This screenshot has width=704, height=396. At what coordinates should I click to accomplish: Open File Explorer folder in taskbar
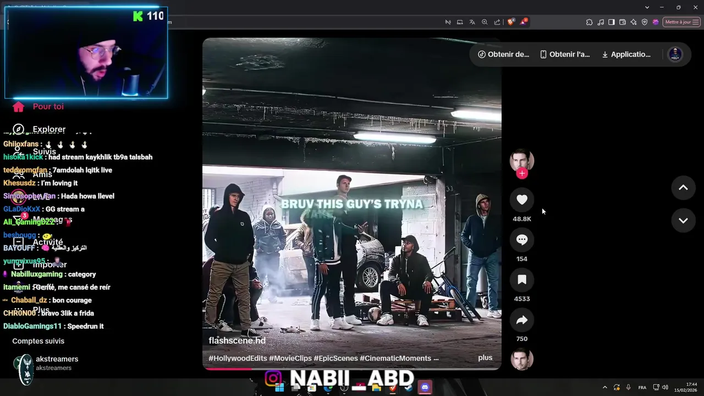coord(376,388)
